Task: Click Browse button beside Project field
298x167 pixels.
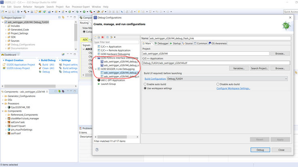Action: (x=280, y=53)
